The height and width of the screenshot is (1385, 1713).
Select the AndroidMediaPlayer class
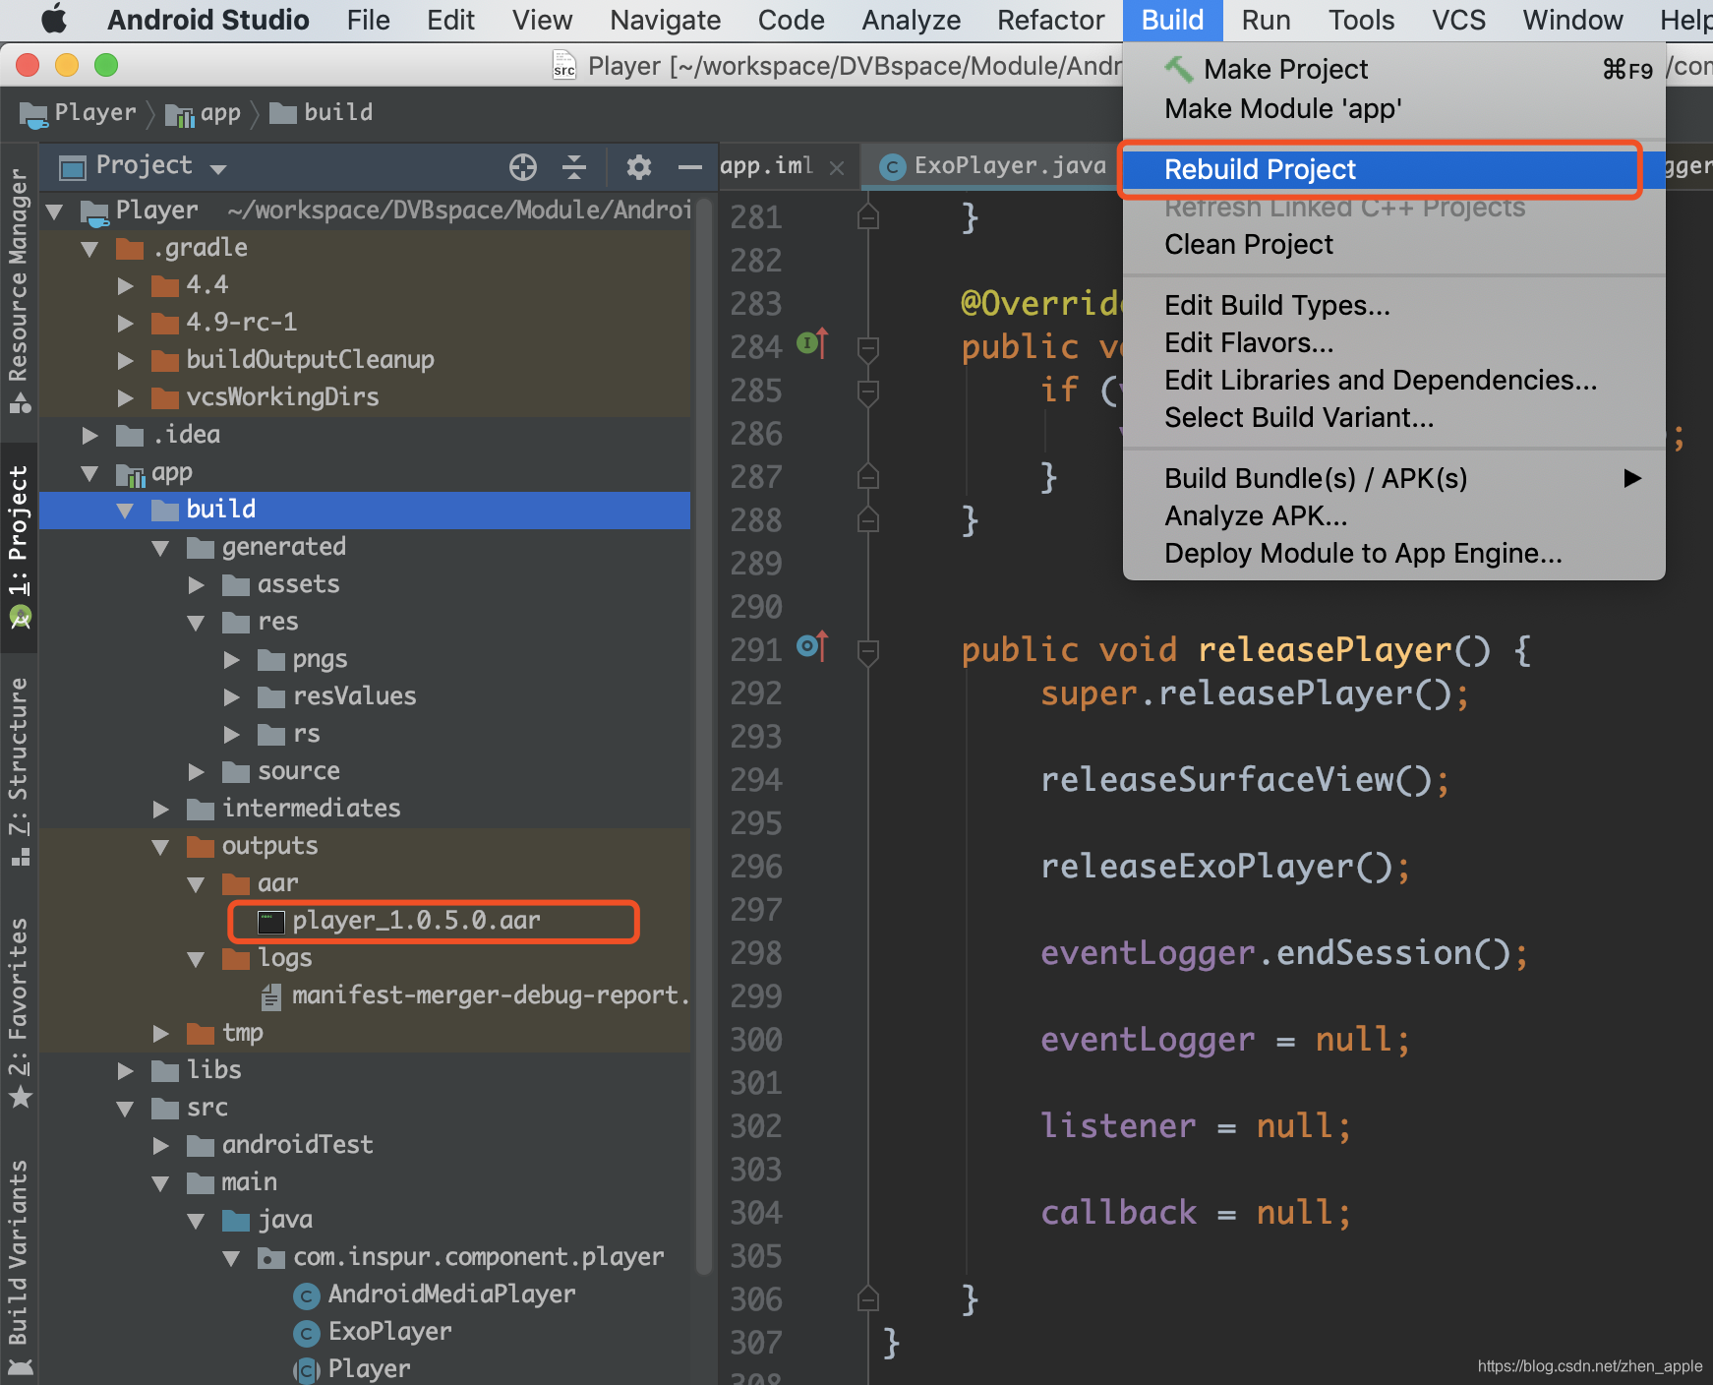[435, 1295]
